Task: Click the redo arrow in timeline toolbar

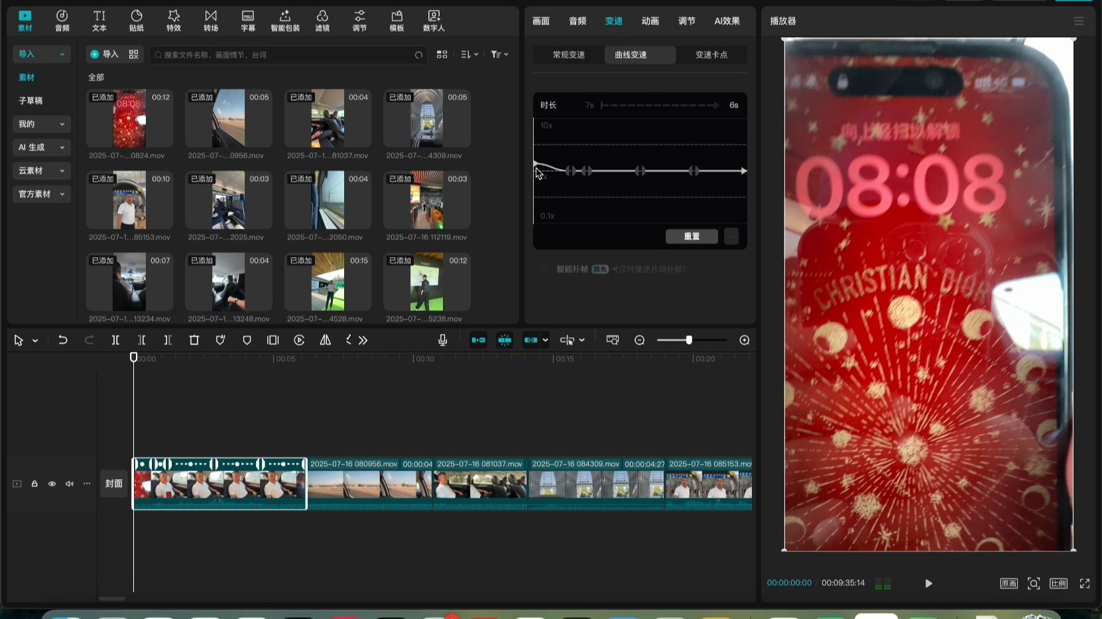Action: (89, 340)
